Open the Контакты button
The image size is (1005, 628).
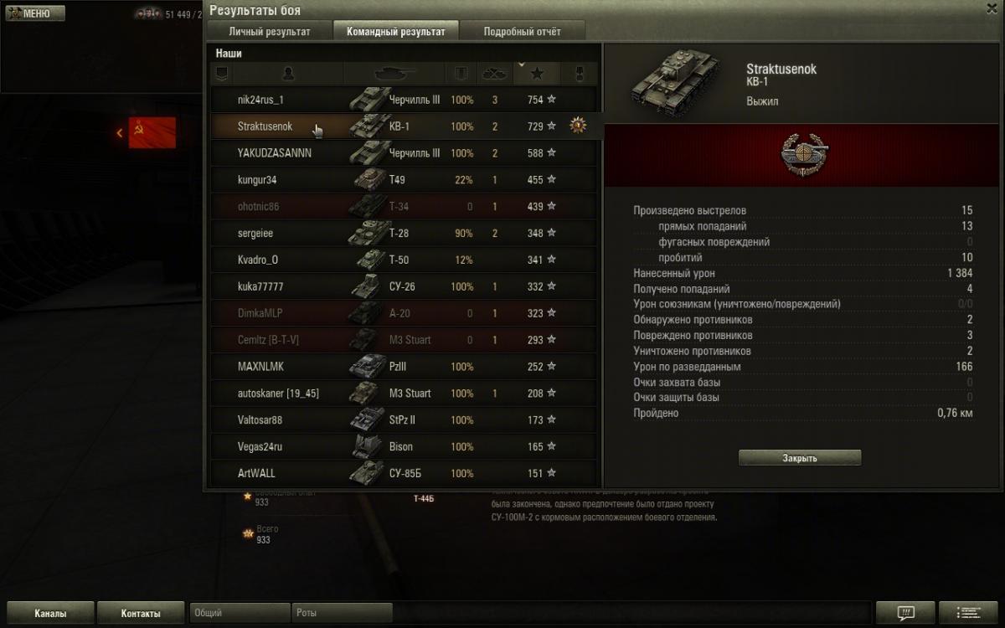[141, 613]
